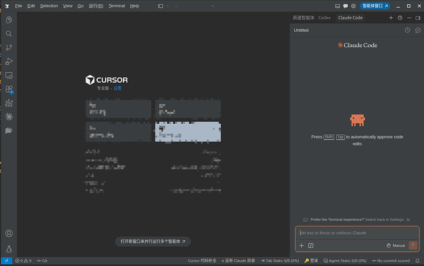Go forward with the right arrow in title bar
The width and height of the screenshot is (424, 266).
[176, 6]
